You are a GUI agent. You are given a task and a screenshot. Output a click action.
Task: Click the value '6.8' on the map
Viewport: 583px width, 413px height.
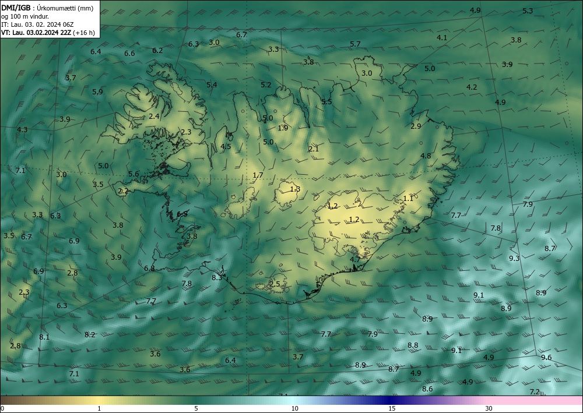149,269
